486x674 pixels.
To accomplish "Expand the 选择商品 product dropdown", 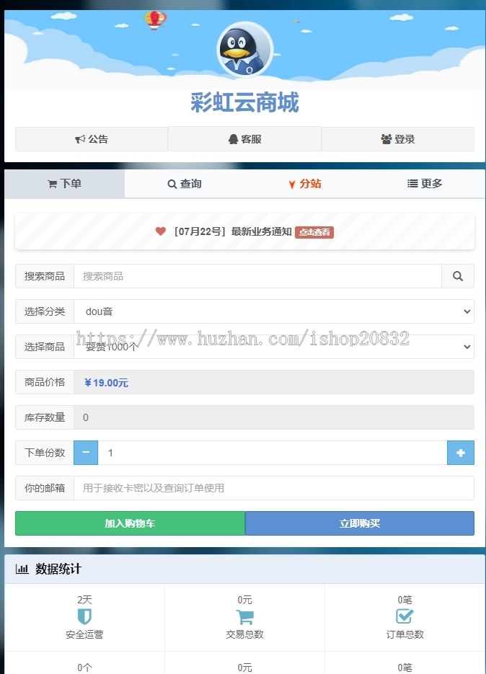I will (274, 347).
